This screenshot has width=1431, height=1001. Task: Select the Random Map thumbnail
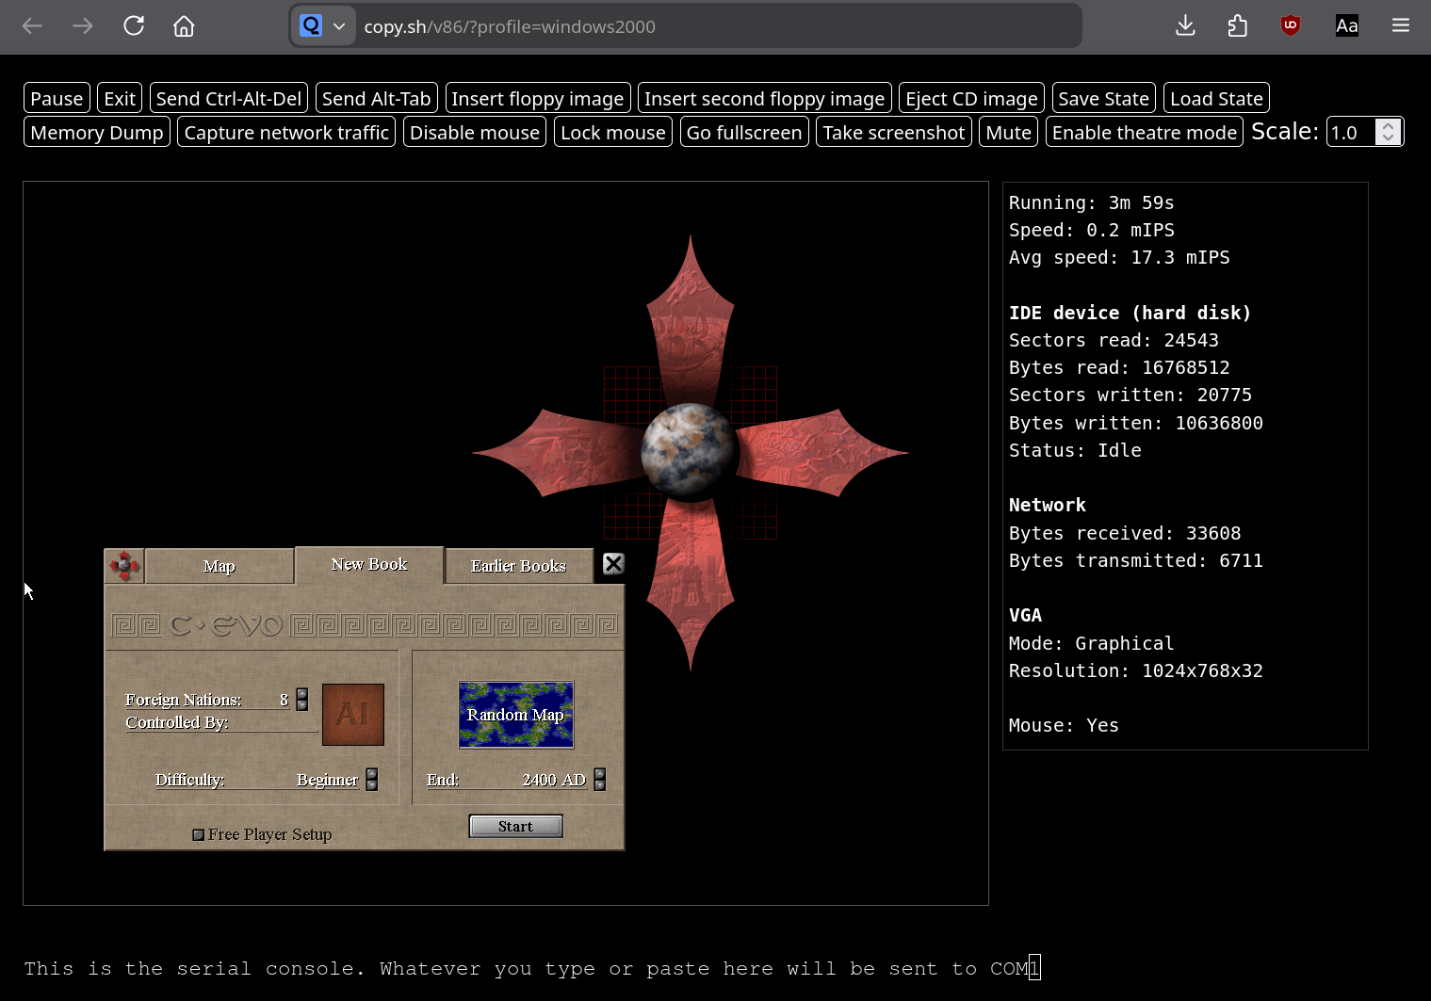[516, 715]
